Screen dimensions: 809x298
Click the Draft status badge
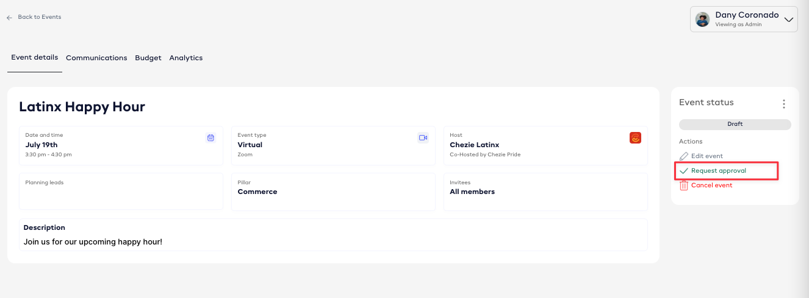pyautogui.click(x=735, y=124)
